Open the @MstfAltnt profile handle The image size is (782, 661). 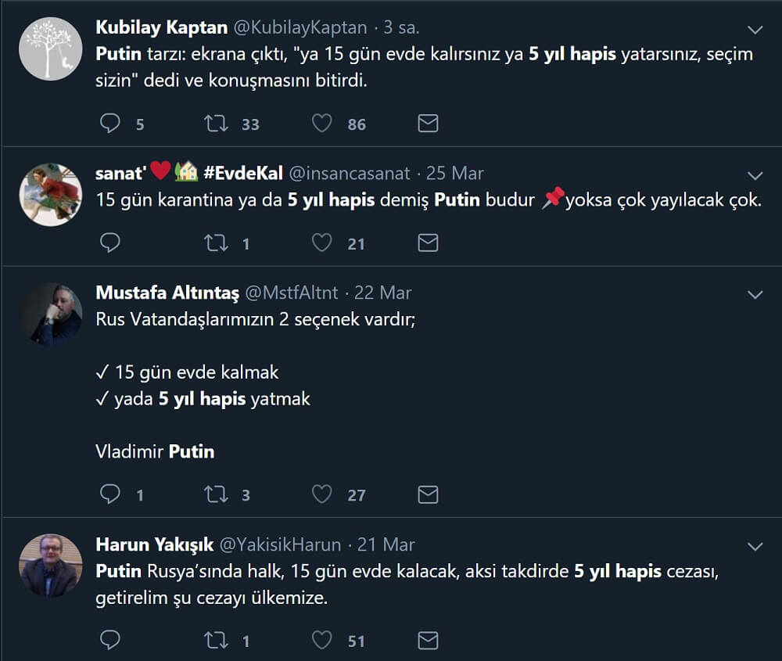click(x=292, y=293)
